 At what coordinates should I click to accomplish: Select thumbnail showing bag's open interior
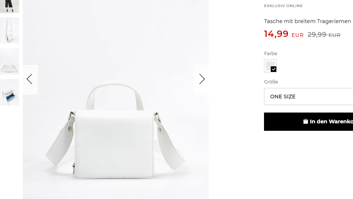click(x=9, y=92)
